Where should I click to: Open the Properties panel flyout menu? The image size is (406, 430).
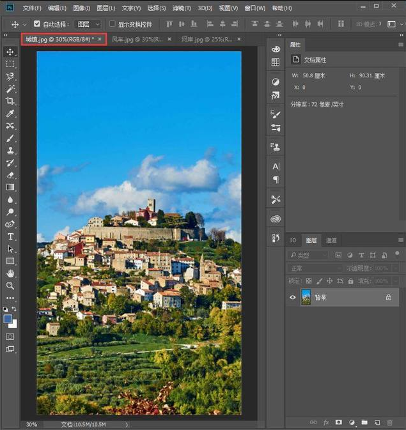pos(401,45)
